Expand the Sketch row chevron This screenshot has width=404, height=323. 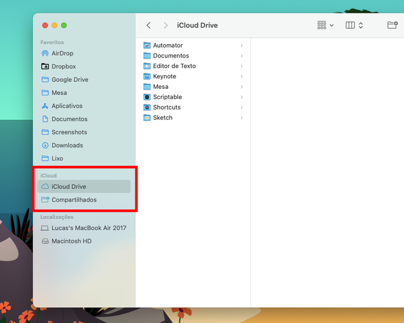pyautogui.click(x=242, y=117)
